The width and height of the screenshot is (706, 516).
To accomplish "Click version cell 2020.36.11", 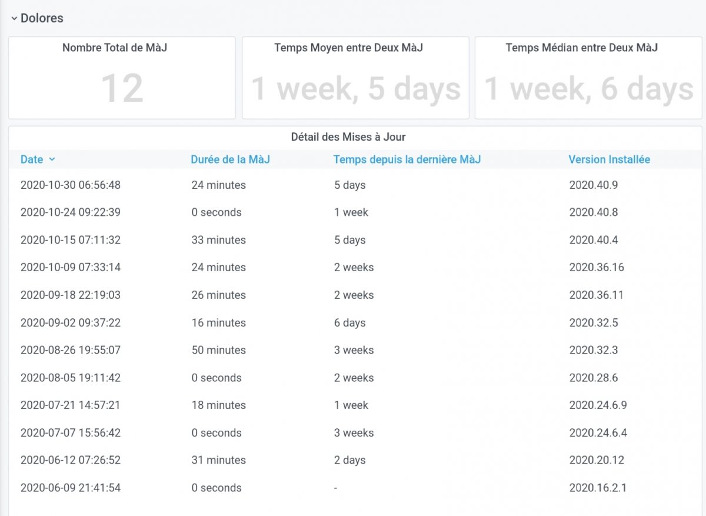I will coord(597,295).
